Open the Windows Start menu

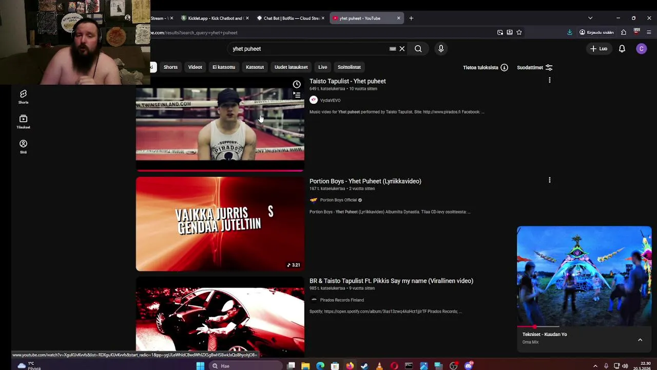tap(200, 366)
